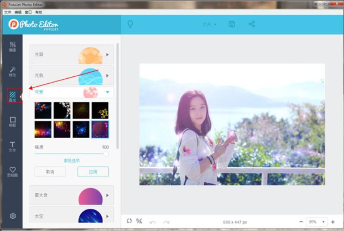The image size is (344, 231).
Task: Select the 编辑 editing tool in sidebar
Action: click(13, 46)
